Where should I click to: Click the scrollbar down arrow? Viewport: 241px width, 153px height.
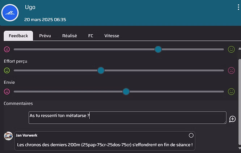(x=239, y=148)
